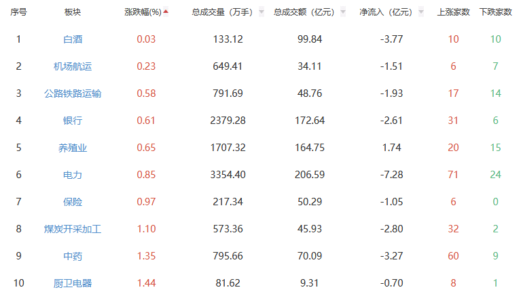This screenshot has height=294, width=521.
Task: Open the 保险 sector link
Action: coord(72,202)
